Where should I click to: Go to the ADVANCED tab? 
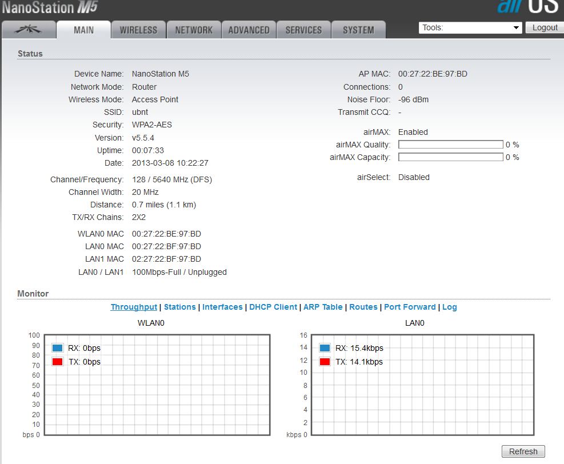click(x=249, y=30)
